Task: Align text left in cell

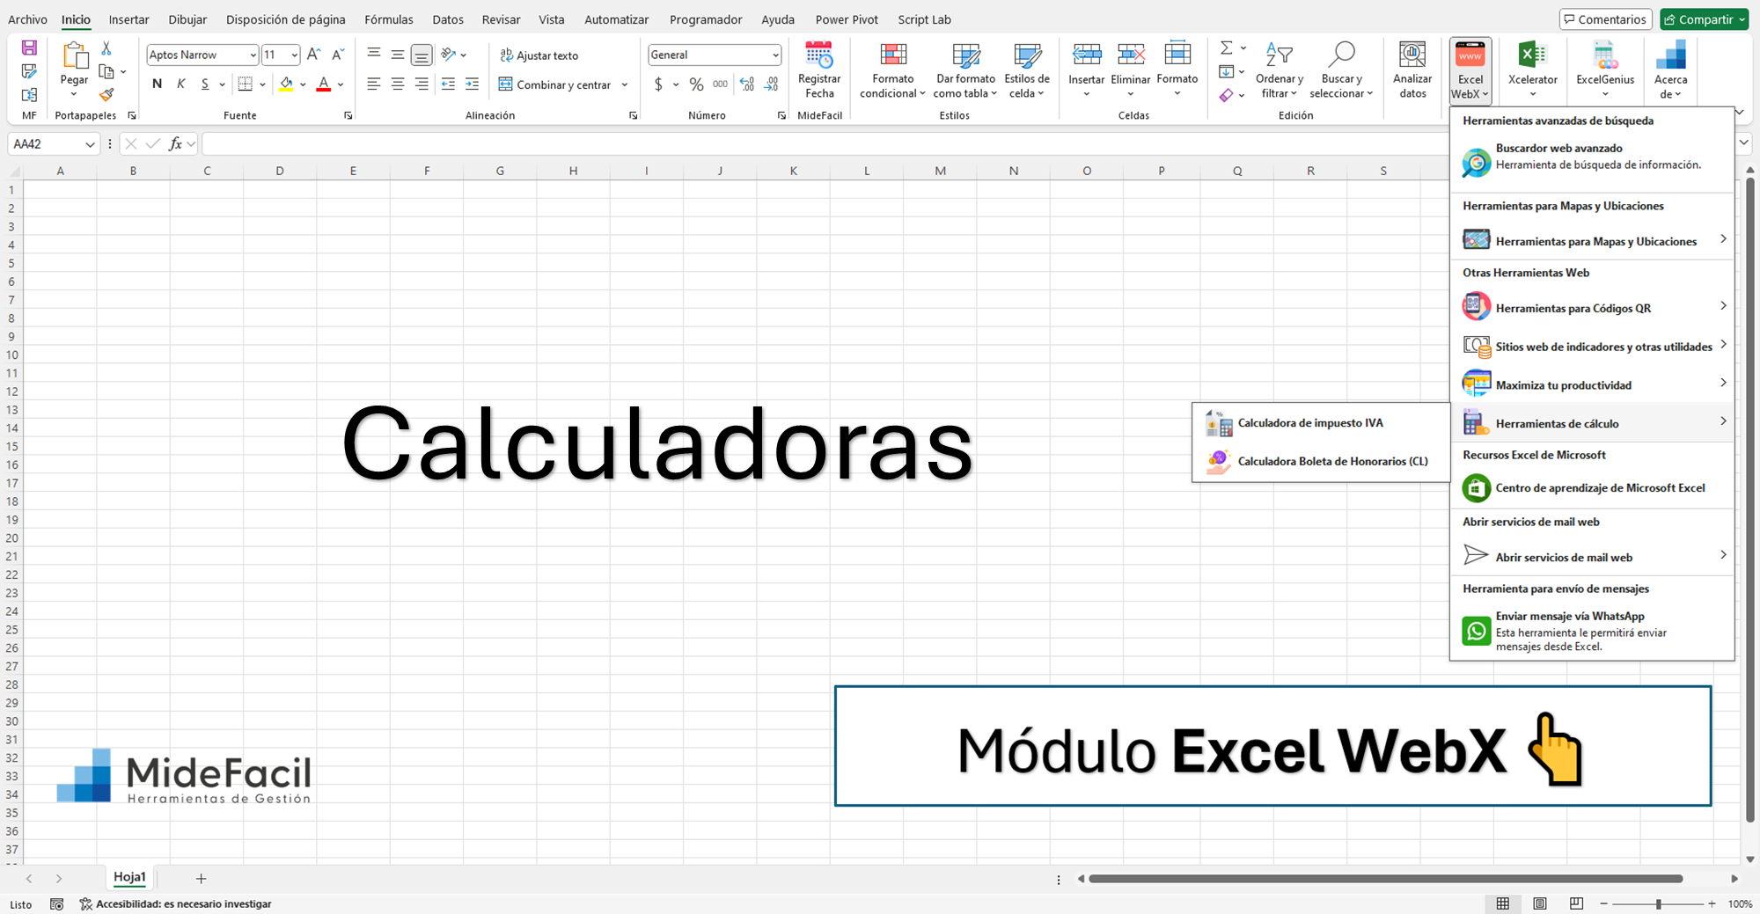Action: click(373, 84)
